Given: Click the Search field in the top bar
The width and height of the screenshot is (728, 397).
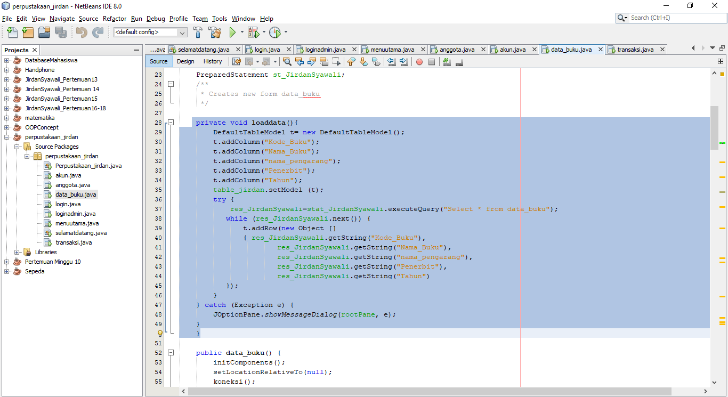Looking at the screenshot, I should 670,17.
